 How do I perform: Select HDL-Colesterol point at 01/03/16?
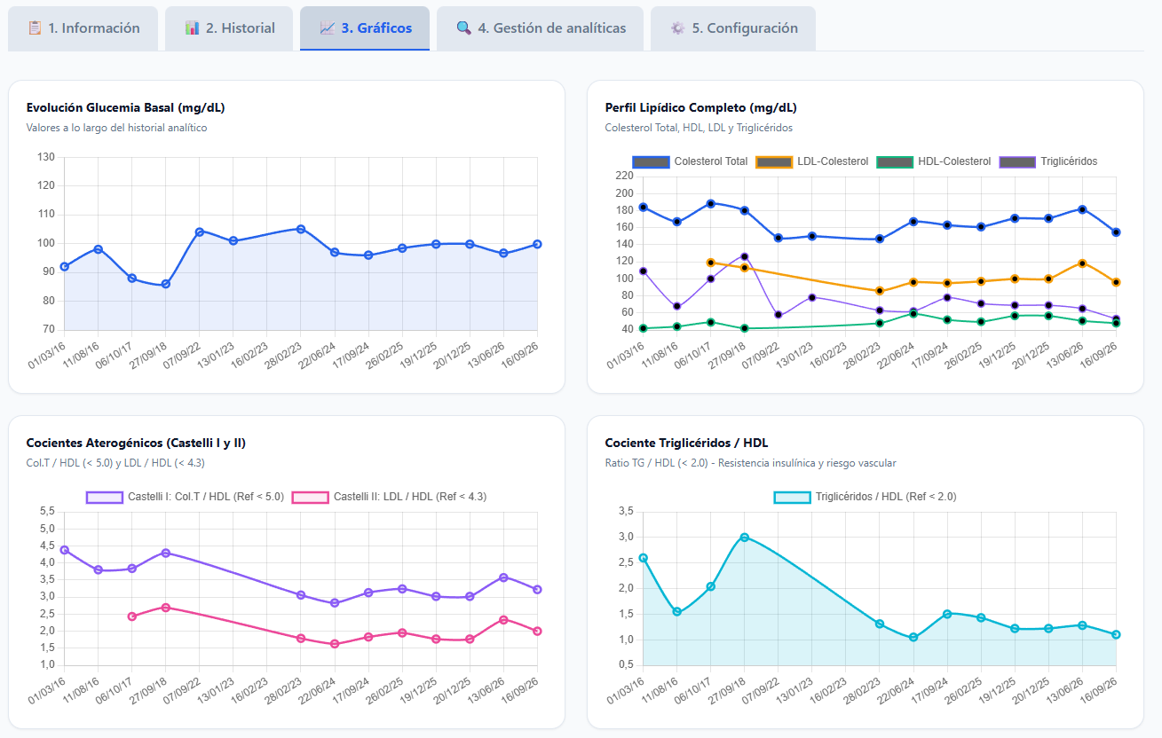click(x=643, y=328)
